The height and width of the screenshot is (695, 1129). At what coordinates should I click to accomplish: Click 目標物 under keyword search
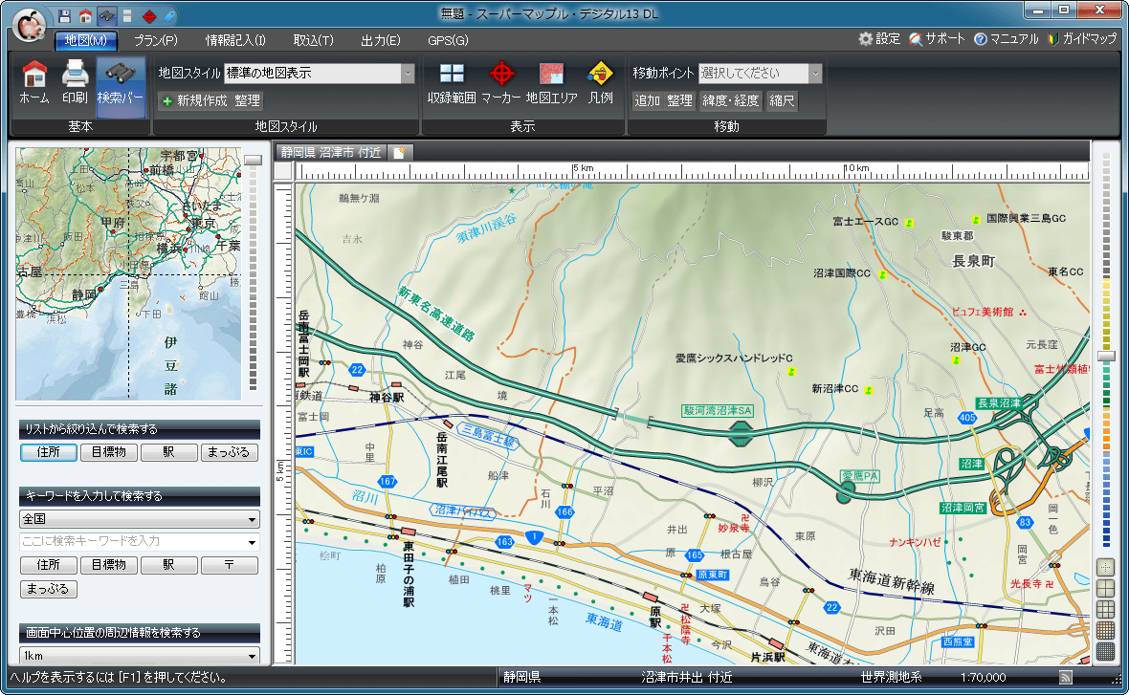pos(109,565)
